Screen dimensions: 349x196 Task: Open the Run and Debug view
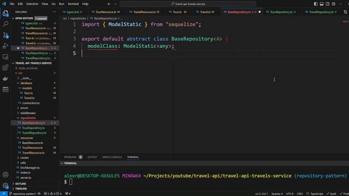click(5, 46)
